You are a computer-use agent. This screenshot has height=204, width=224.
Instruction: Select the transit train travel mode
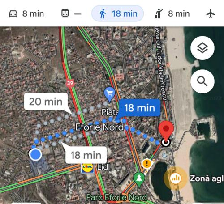[x=71, y=14]
